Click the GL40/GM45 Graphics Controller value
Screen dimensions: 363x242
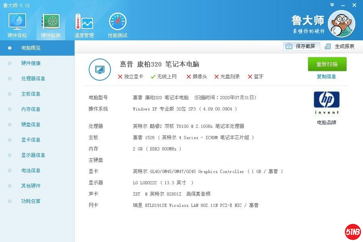(x=208, y=171)
